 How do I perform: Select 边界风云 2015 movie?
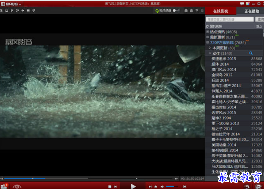(224, 113)
